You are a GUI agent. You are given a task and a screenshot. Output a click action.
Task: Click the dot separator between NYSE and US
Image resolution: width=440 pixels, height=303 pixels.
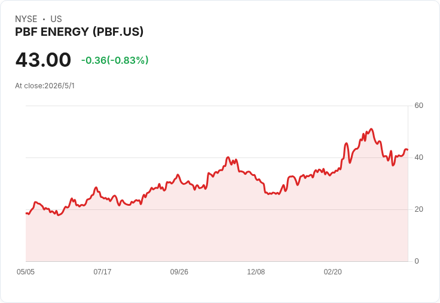(x=44, y=19)
